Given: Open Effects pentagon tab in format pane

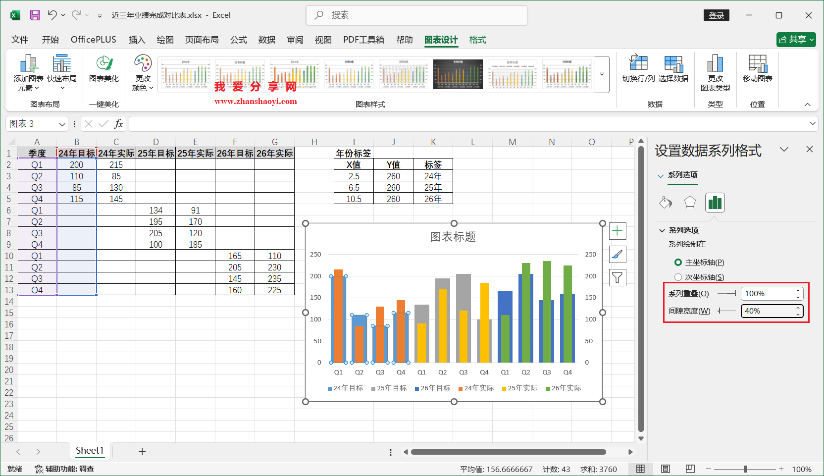Looking at the screenshot, I should 690,202.
